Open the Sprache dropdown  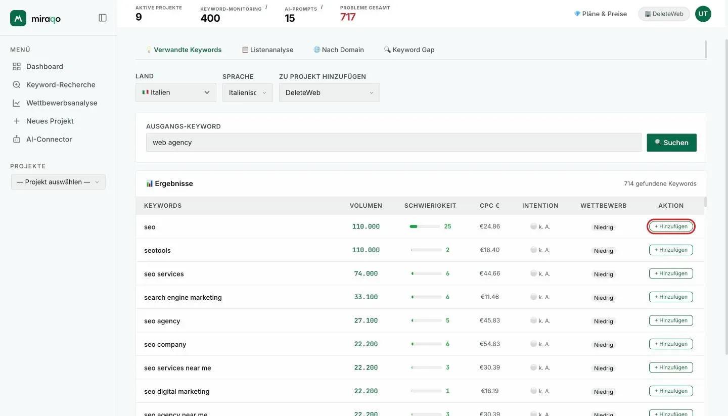[x=248, y=93]
